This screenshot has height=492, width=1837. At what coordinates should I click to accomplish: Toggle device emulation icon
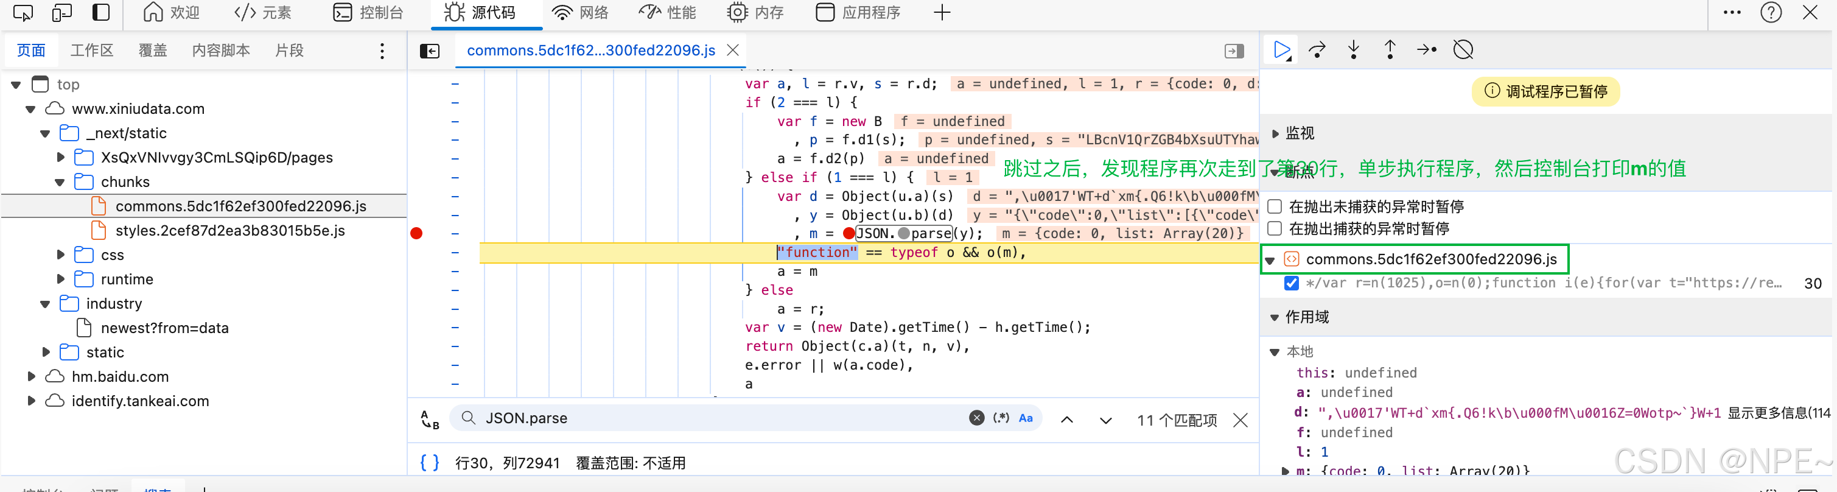[62, 13]
